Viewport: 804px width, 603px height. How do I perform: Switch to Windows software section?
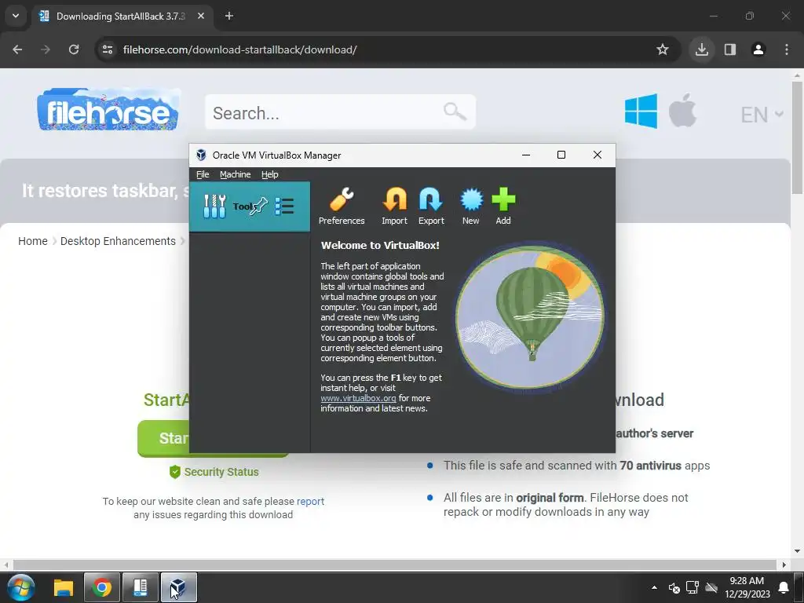(x=641, y=111)
